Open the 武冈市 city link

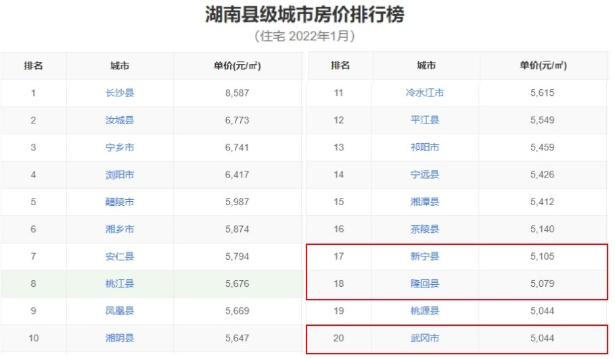[x=425, y=338]
